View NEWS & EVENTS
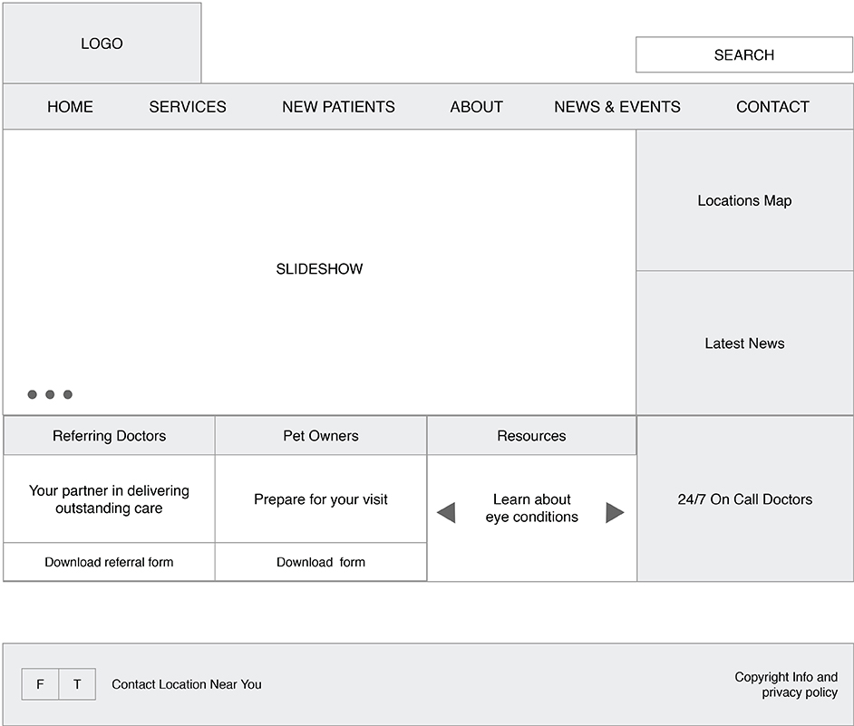 [617, 107]
